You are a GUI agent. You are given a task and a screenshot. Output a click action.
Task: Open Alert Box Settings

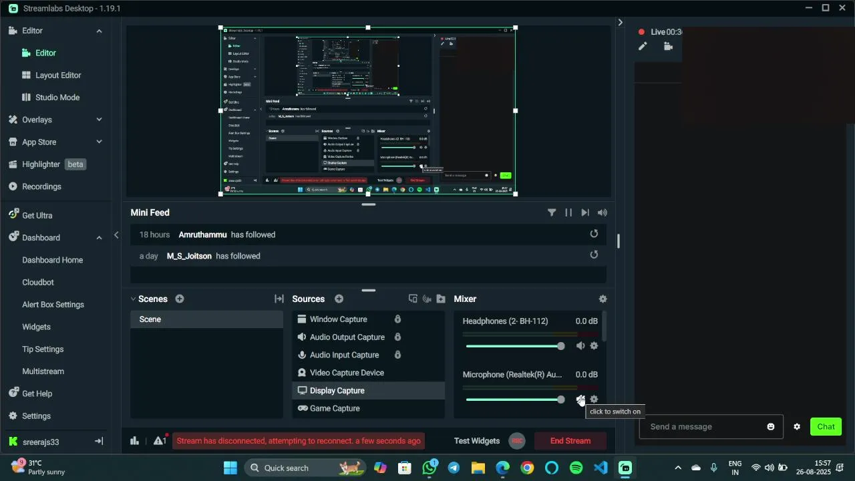53,305
